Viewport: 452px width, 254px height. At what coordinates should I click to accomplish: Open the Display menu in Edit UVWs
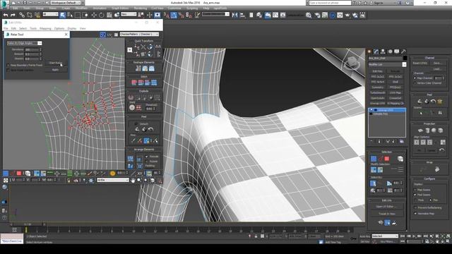(72, 28)
